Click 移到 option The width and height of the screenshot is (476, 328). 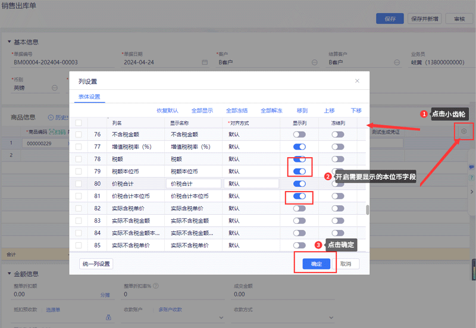click(x=302, y=111)
